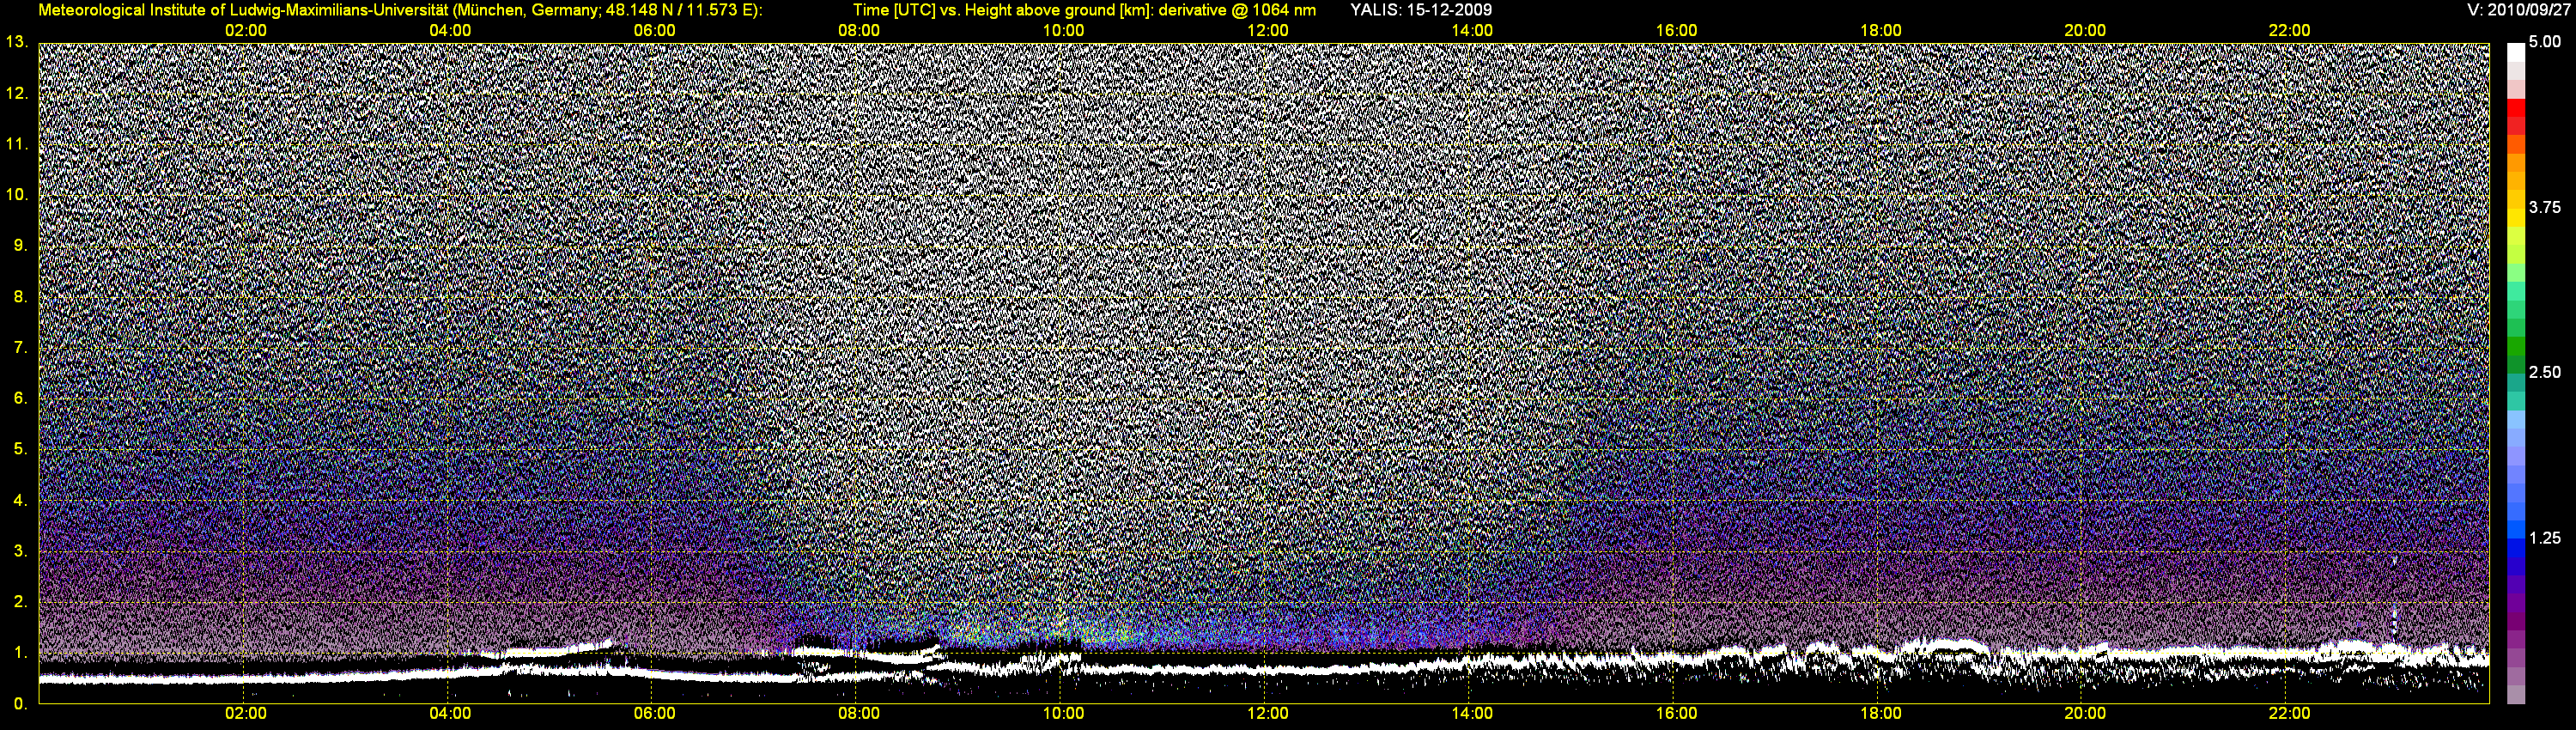The width and height of the screenshot is (2576, 730).
Task: Click the 08:00 label on the upper time axis
Action: coord(859,31)
